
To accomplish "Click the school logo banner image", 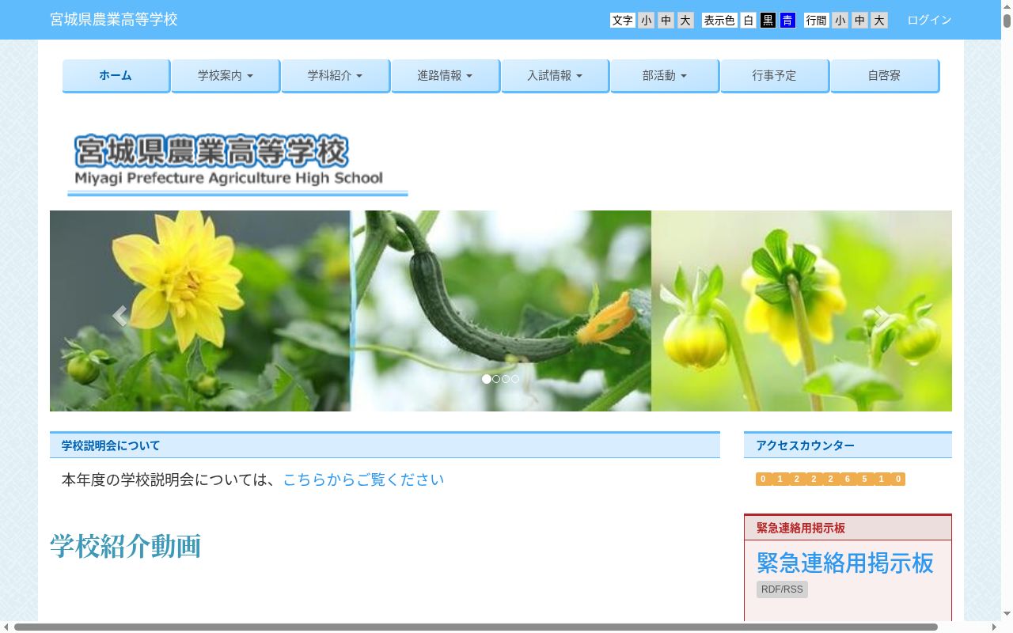I will (x=237, y=165).
